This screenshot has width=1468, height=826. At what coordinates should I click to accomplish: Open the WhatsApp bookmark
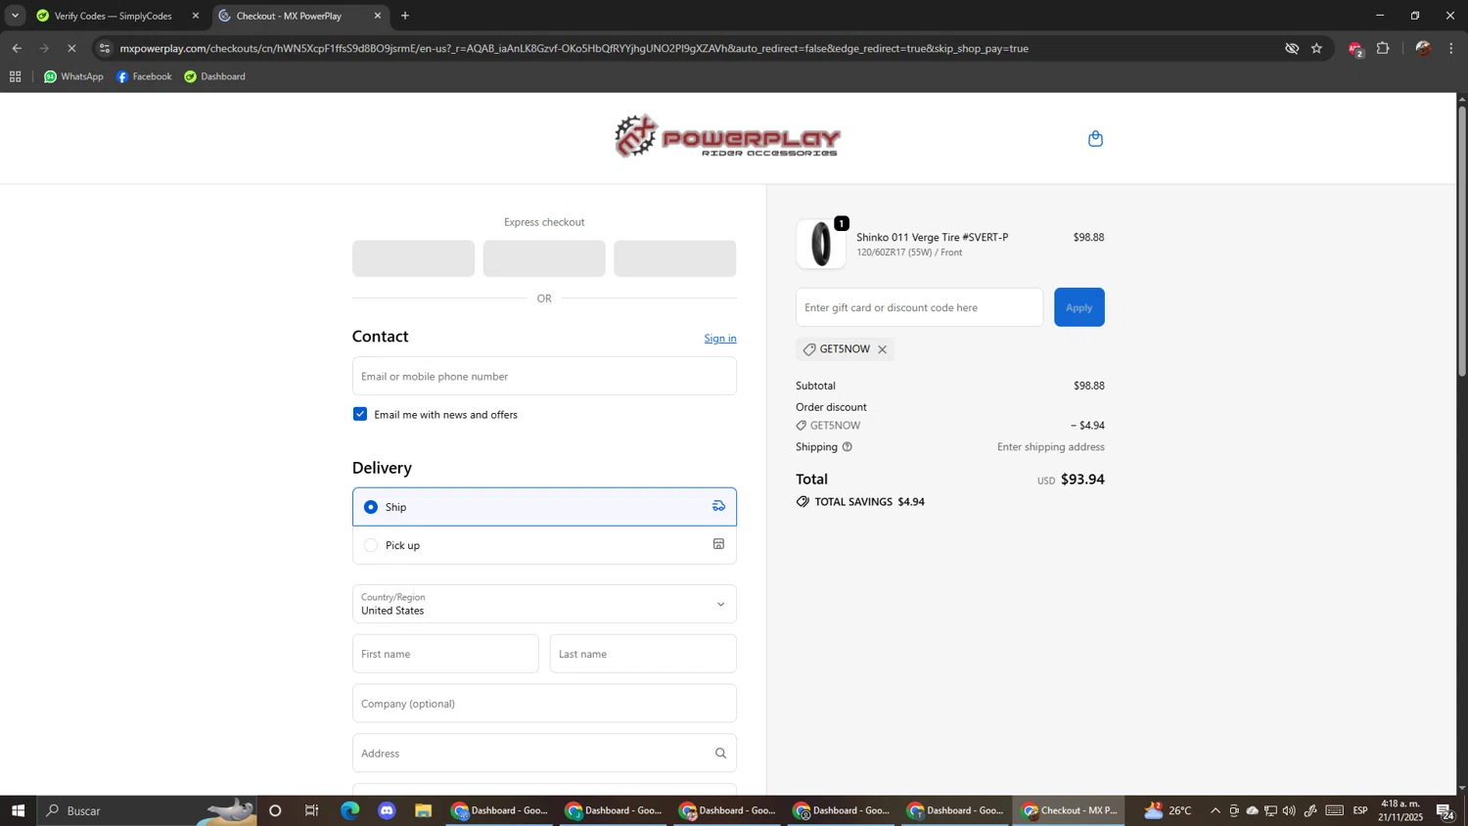73,76
